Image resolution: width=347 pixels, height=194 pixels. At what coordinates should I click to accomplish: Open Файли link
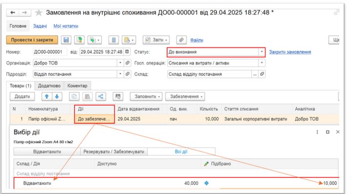pyautogui.click(x=196, y=40)
